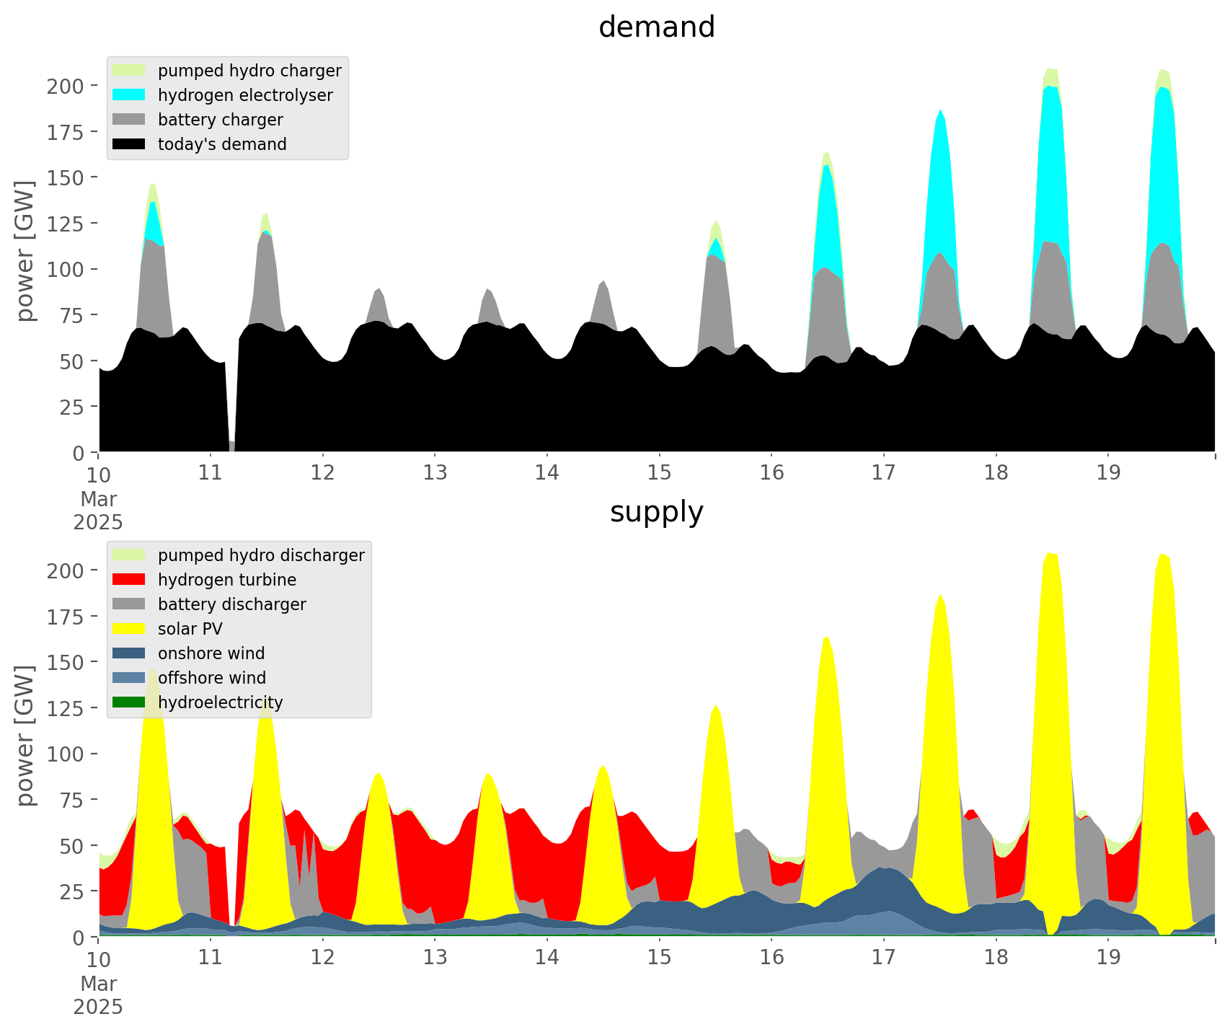Image resolution: width=1230 pixels, height=1032 pixels.
Task: Click the pumped hydro discharger legend swatch
Action: [x=129, y=555]
